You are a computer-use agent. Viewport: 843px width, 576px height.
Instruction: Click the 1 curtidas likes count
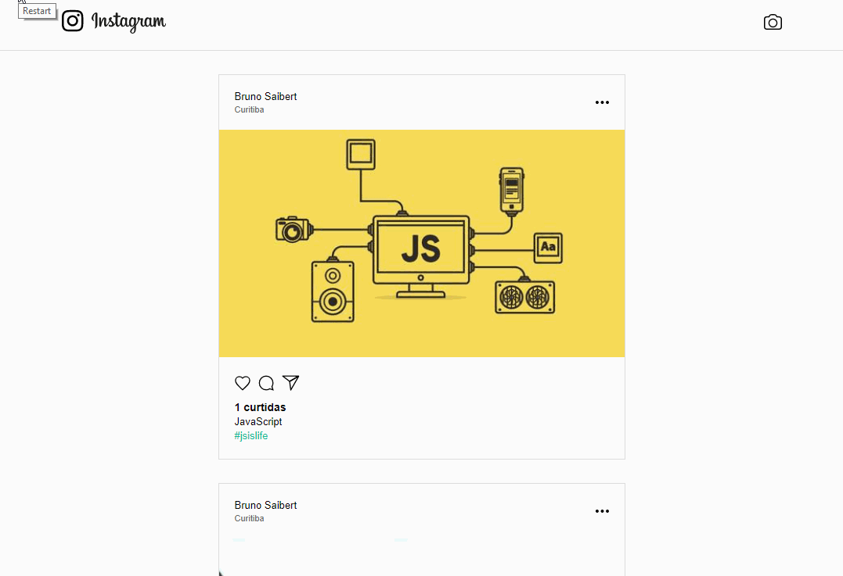(x=260, y=407)
